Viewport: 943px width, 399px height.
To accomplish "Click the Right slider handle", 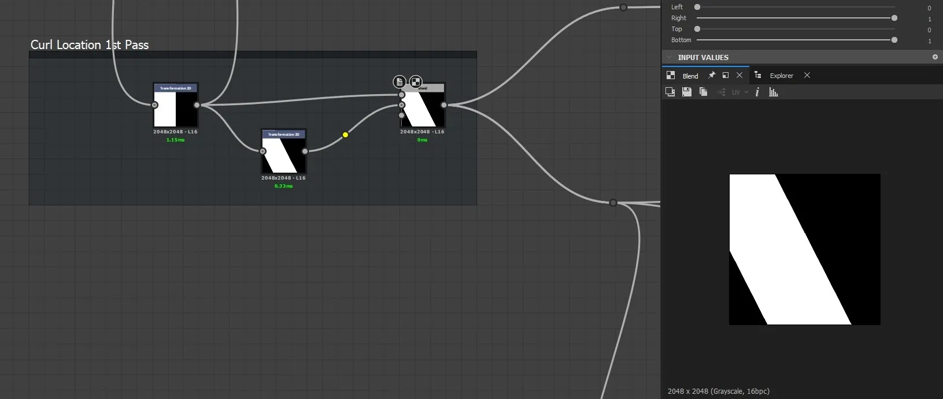I will pos(894,18).
